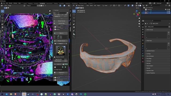Expand the UV Maps section in Properties

coord(157,54)
